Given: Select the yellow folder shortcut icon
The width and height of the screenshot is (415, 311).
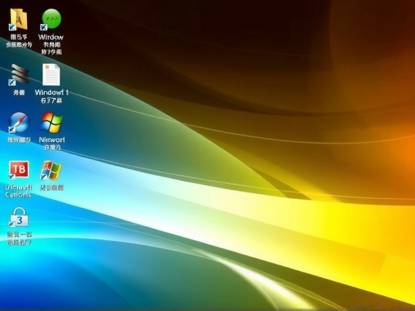Looking at the screenshot, I should point(19,20).
